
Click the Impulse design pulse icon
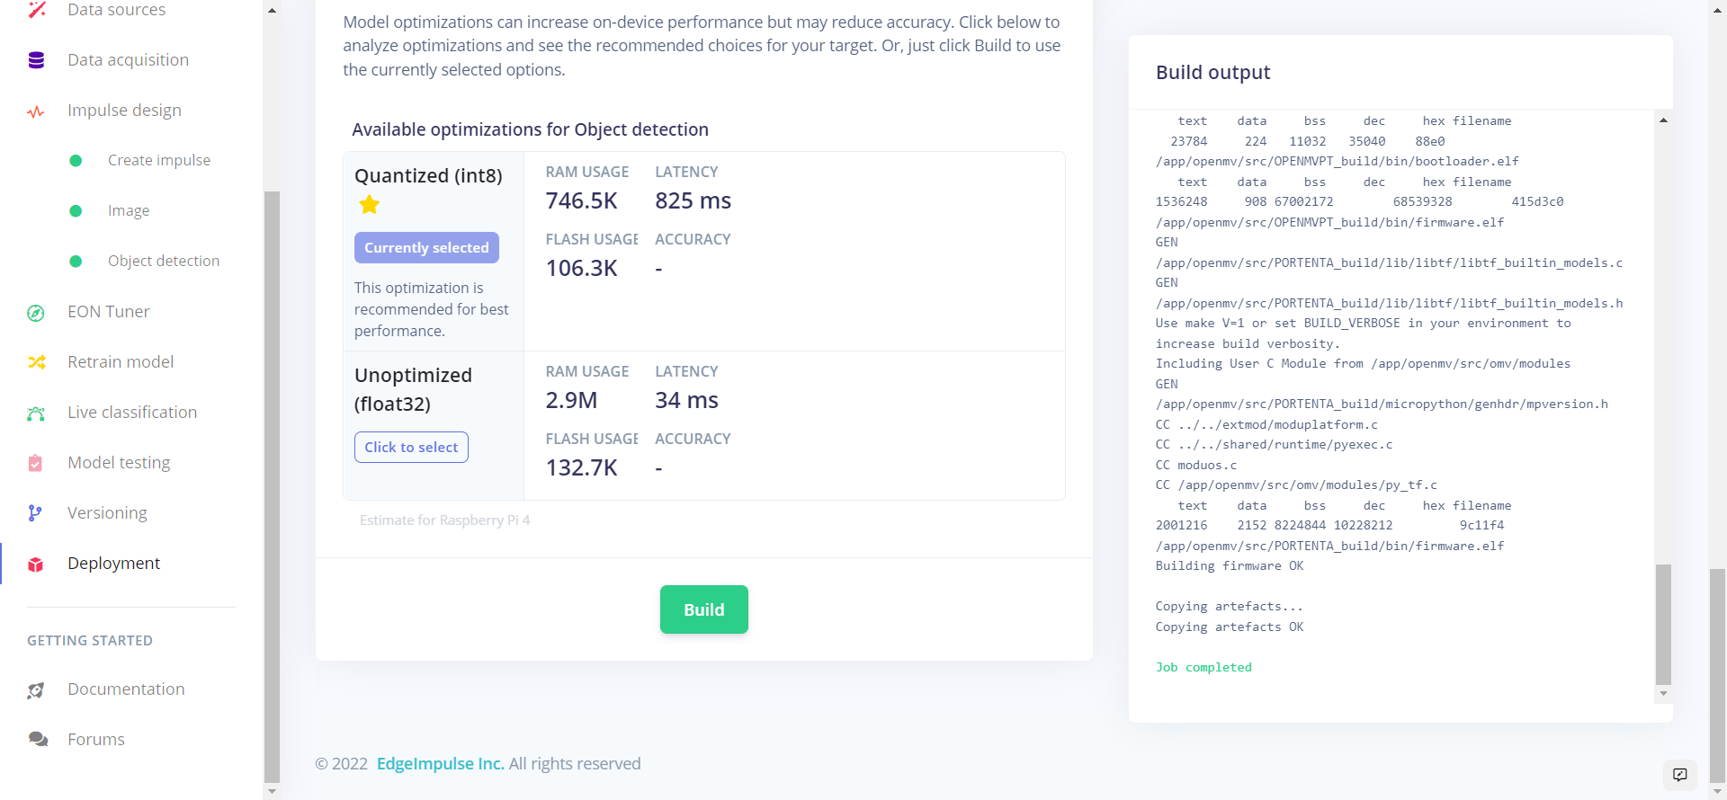[x=36, y=111]
